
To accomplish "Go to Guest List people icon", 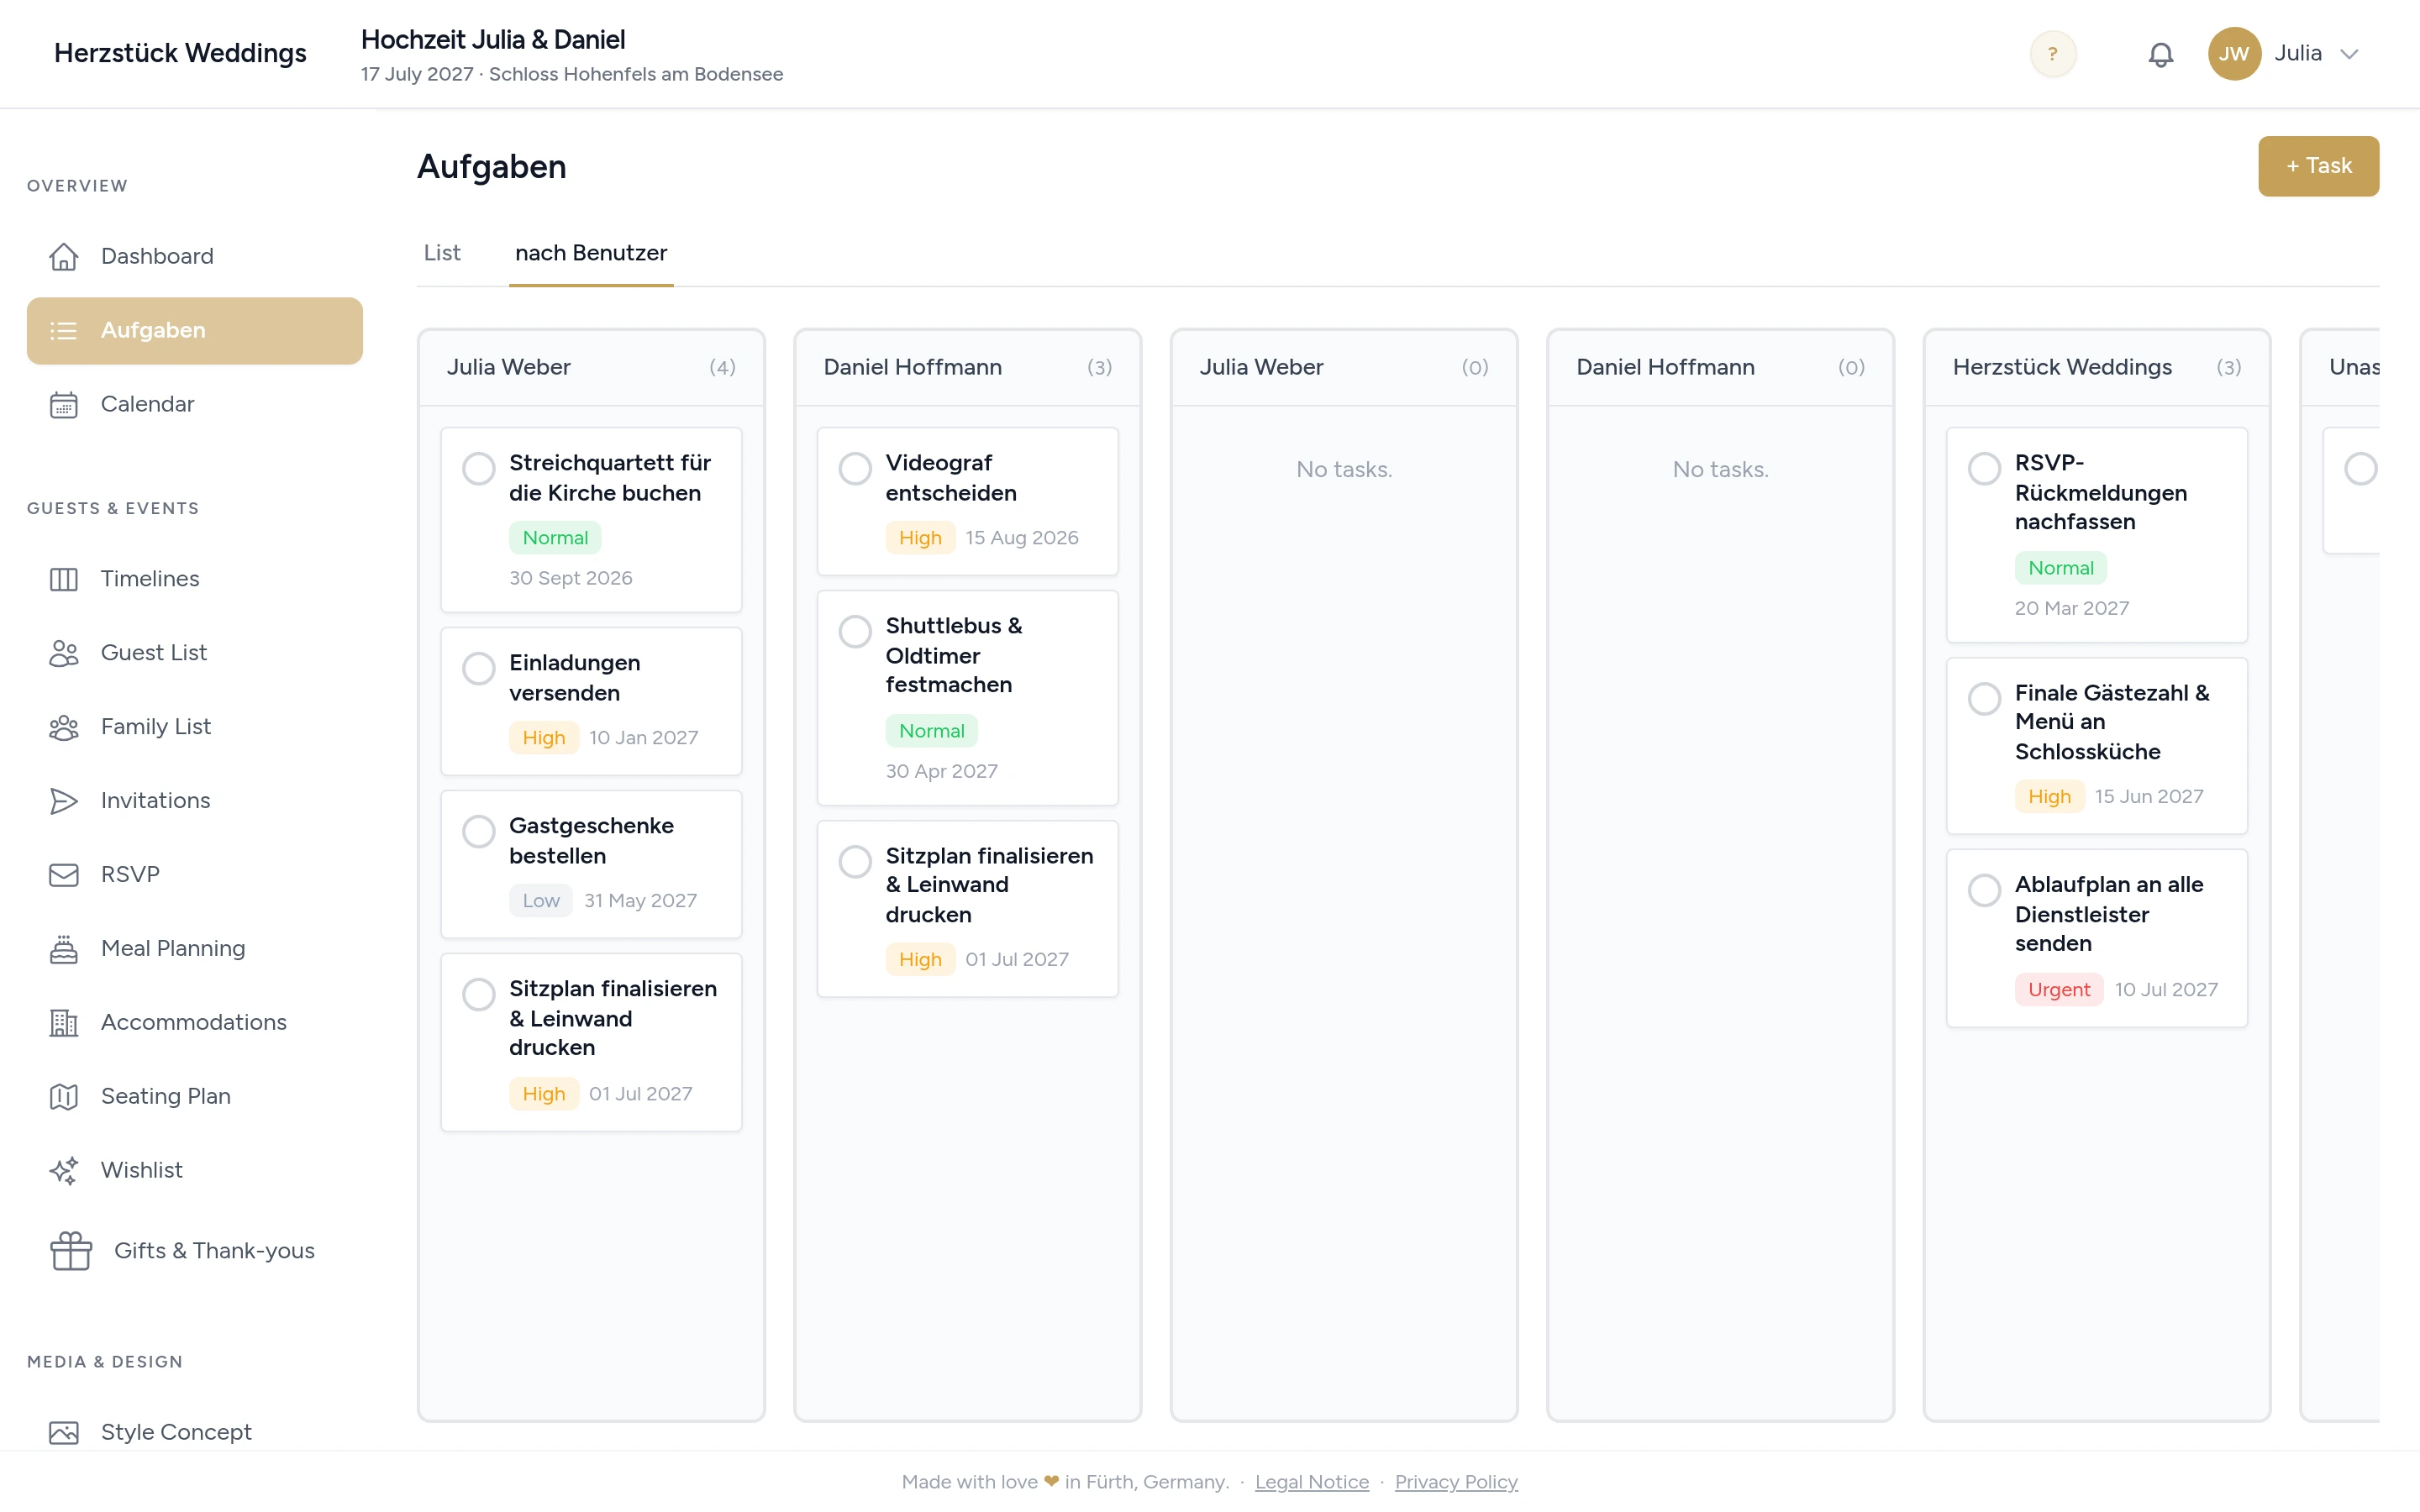I will click(x=64, y=652).
